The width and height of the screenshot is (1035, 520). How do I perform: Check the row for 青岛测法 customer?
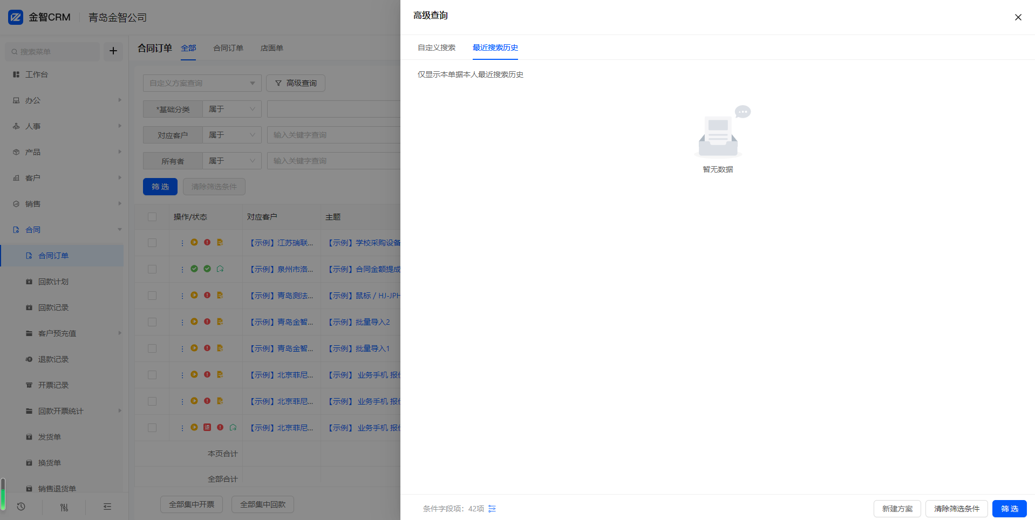coord(152,296)
